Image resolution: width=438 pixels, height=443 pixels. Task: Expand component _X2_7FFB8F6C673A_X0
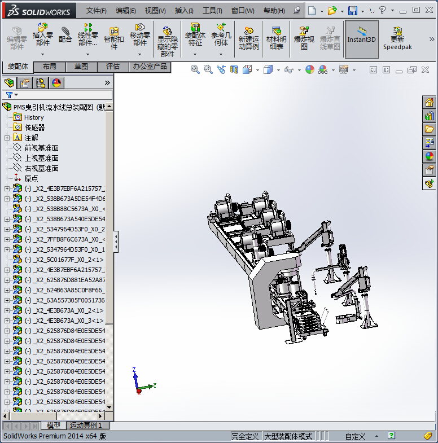tap(7, 240)
